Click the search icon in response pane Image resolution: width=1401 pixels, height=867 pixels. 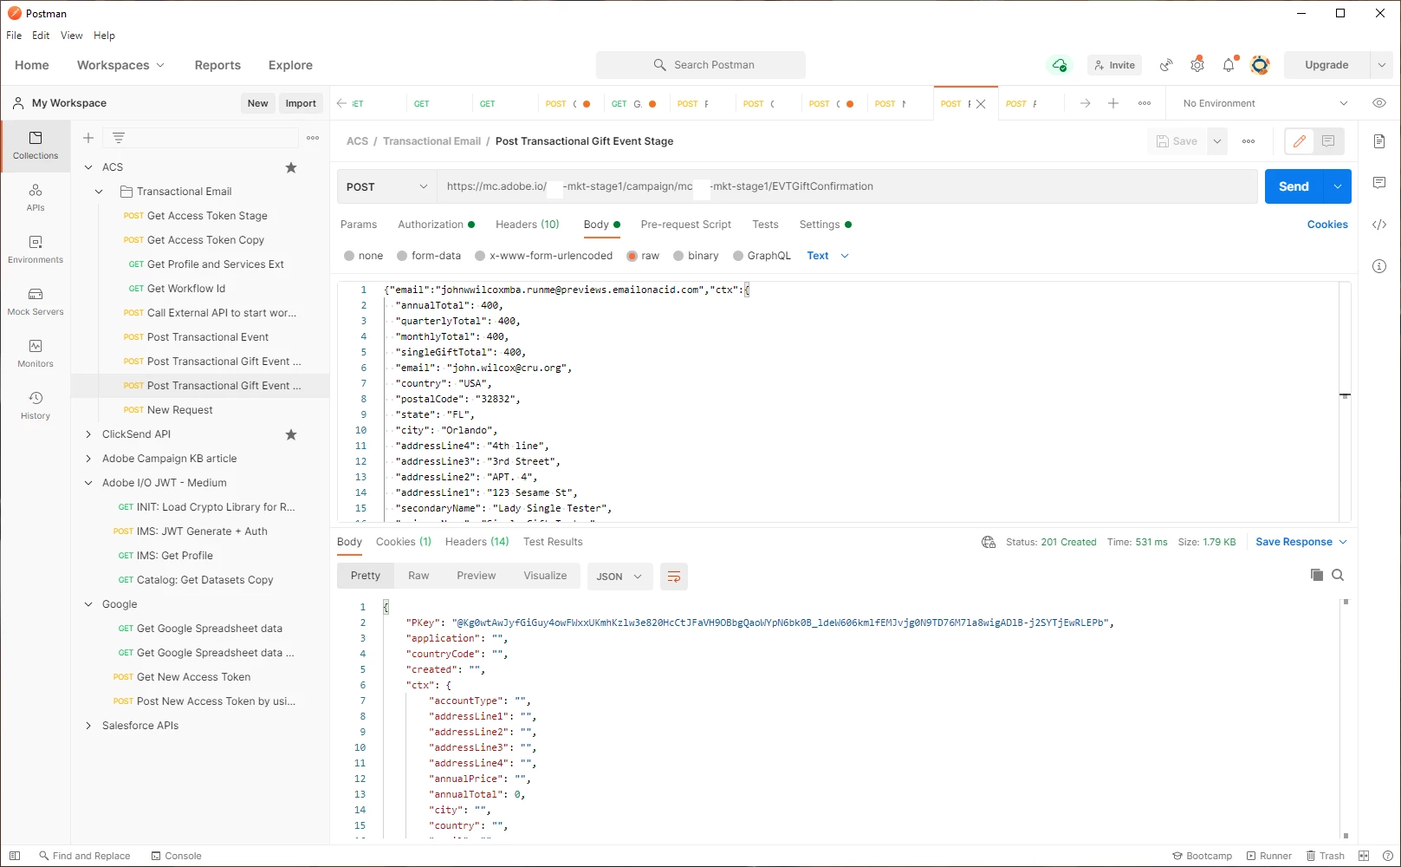click(1338, 575)
